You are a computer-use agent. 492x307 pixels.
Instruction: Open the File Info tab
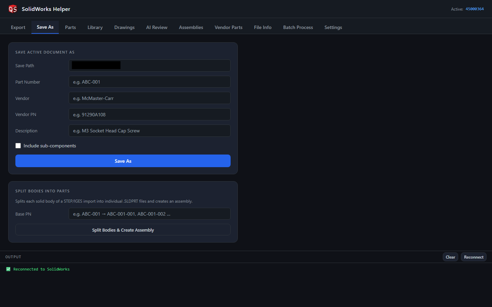click(263, 27)
